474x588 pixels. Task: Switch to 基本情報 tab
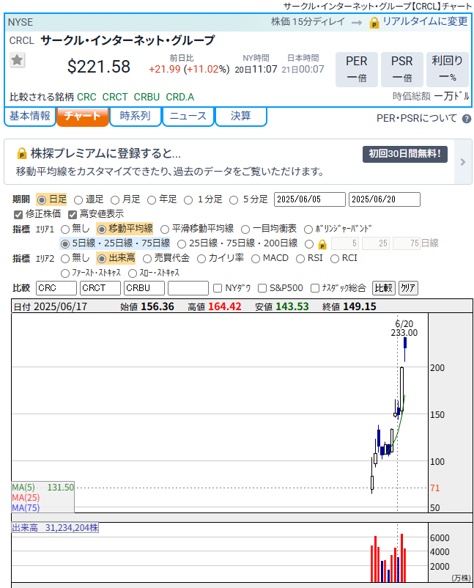point(30,116)
